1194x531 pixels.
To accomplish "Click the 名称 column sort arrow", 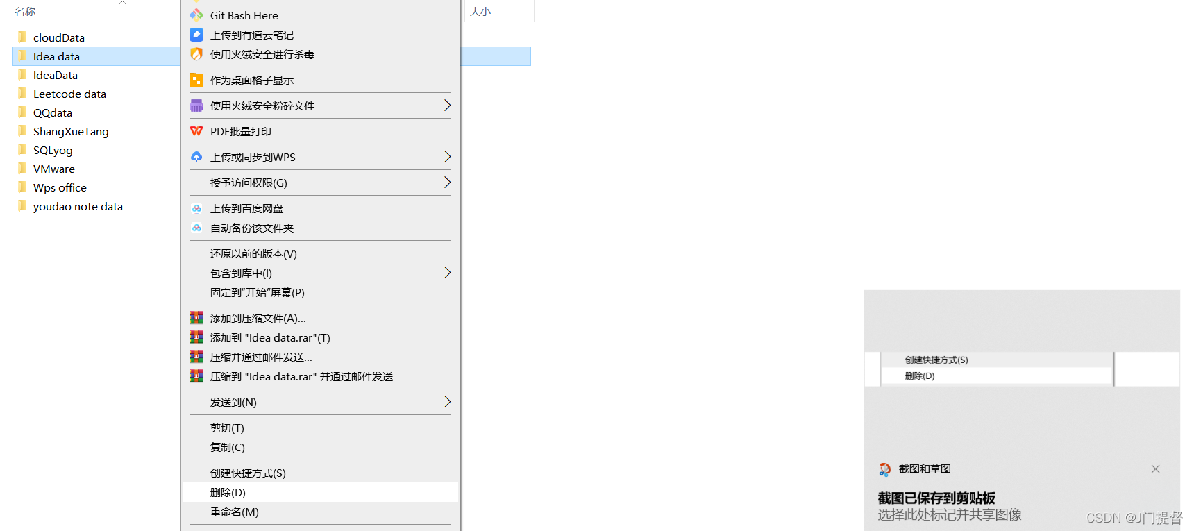I will pyautogui.click(x=123, y=3).
